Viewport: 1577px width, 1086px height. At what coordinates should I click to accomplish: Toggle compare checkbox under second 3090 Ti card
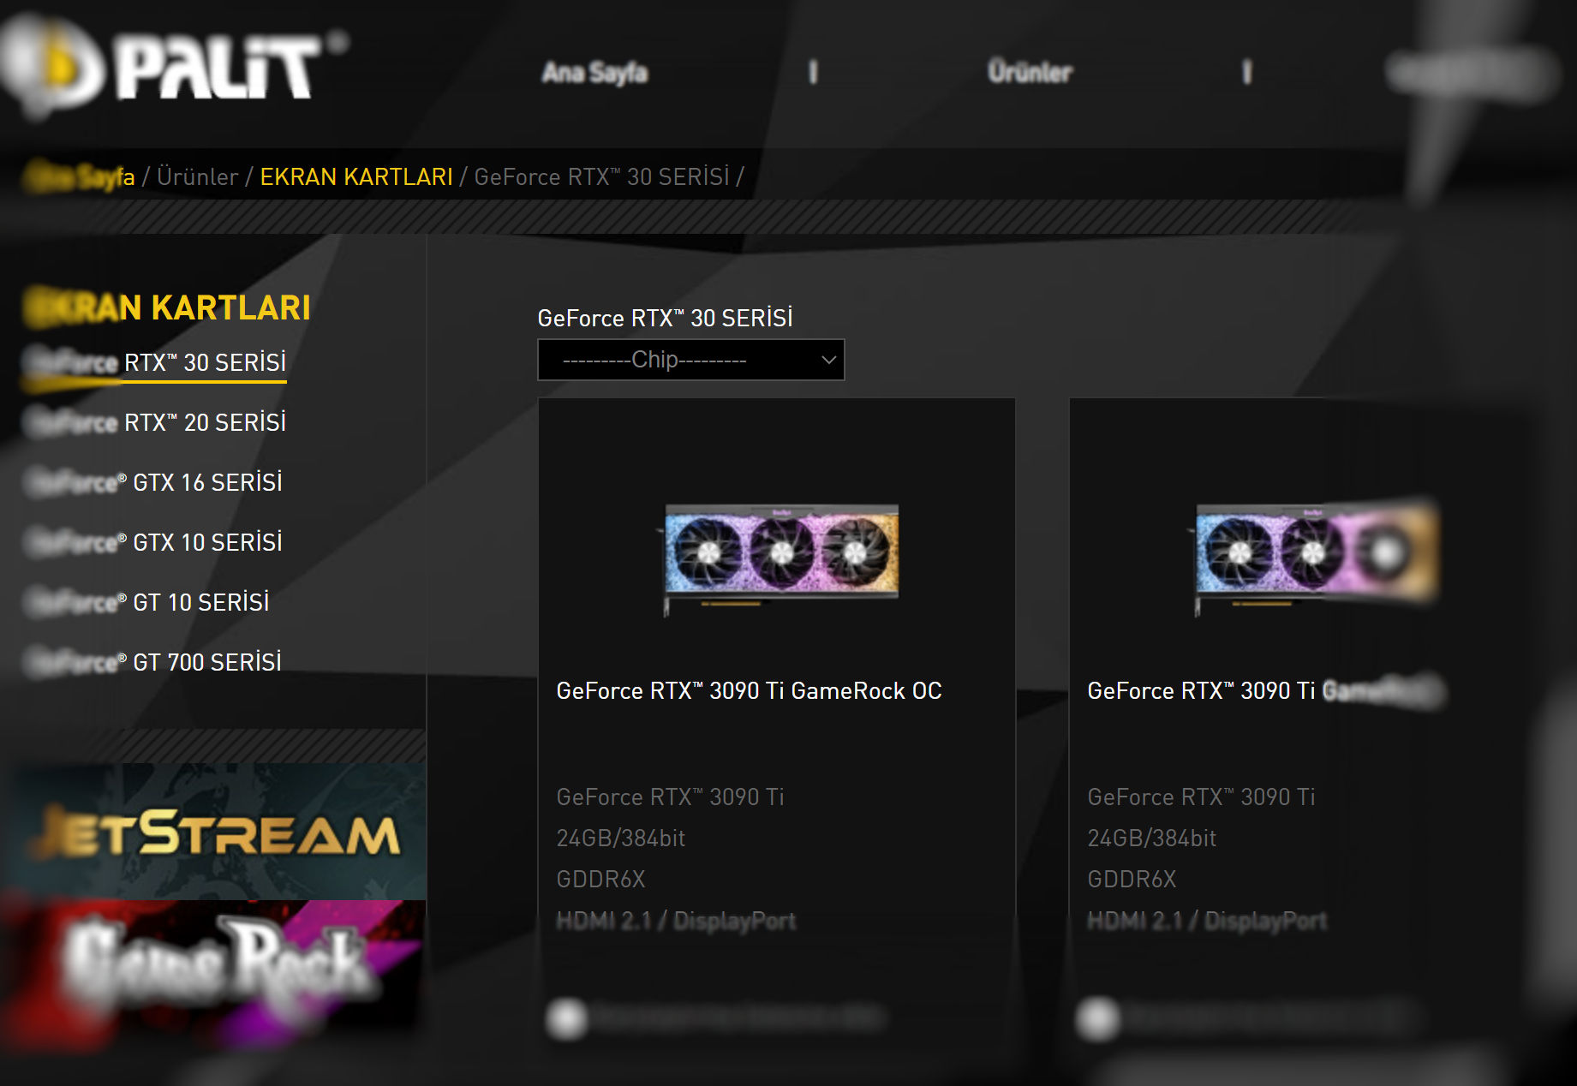(1098, 1019)
